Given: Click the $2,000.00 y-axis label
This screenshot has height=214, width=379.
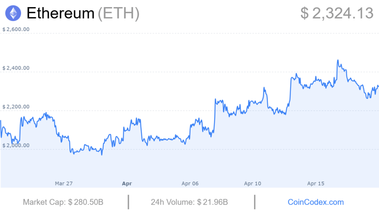Looking at the screenshot, I should pos(16,145).
